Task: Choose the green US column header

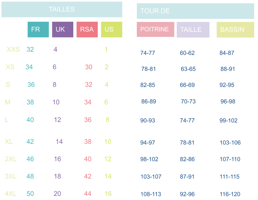Action: point(111,30)
